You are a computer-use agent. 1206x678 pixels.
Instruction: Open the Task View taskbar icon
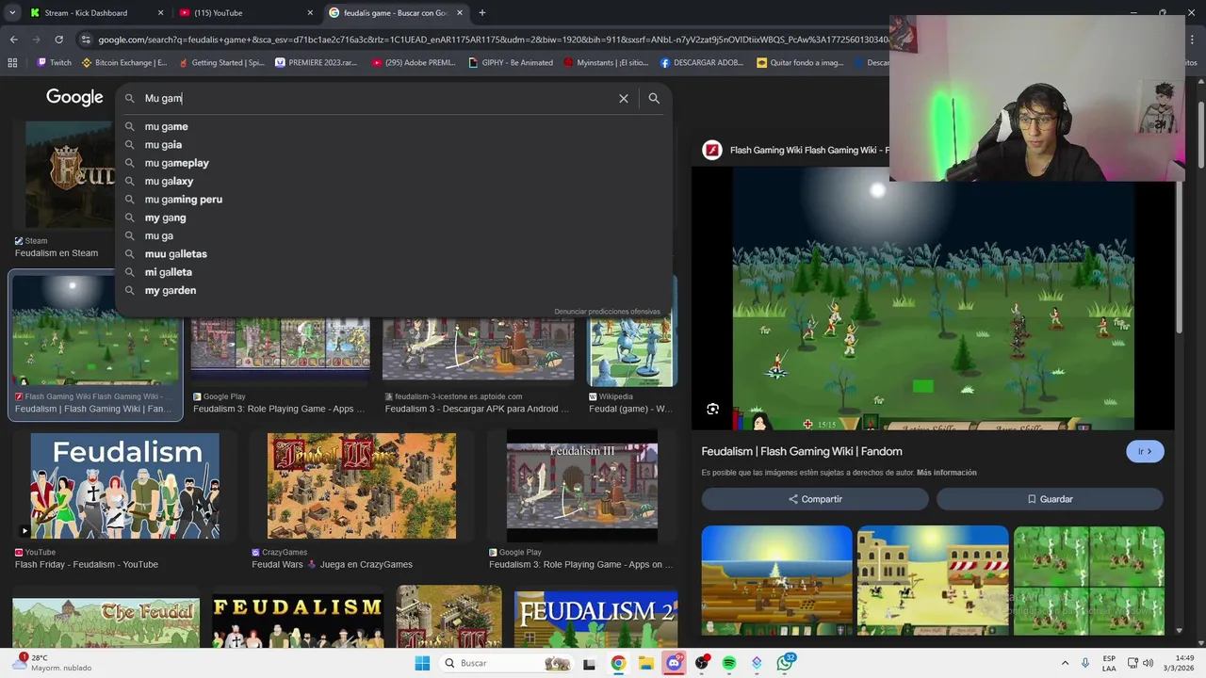(590, 663)
